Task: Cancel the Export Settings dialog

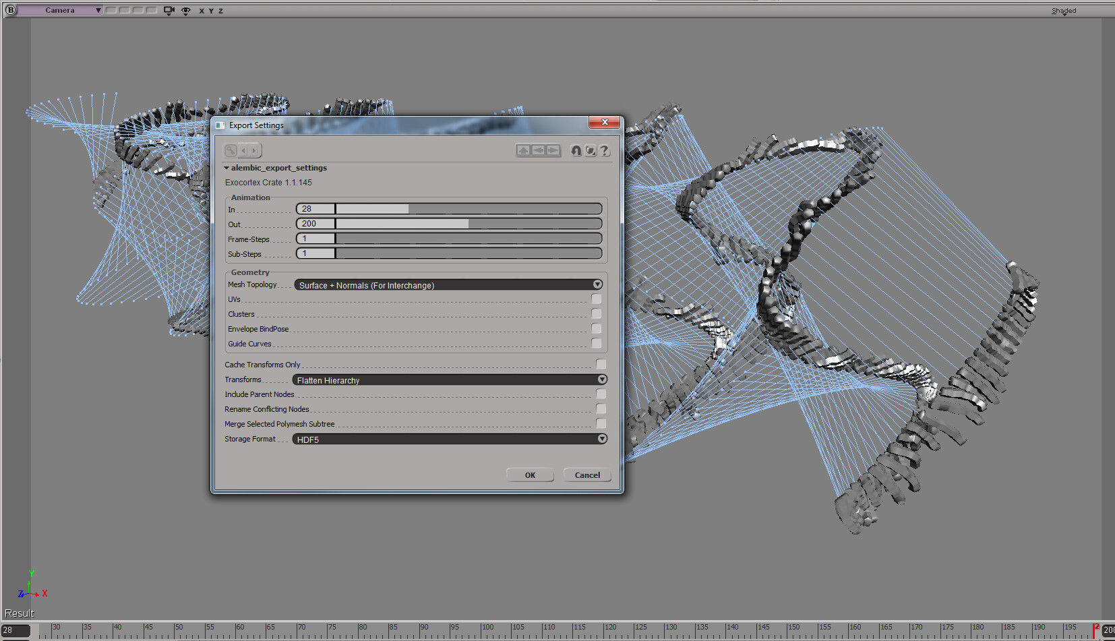Action: [x=586, y=475]
